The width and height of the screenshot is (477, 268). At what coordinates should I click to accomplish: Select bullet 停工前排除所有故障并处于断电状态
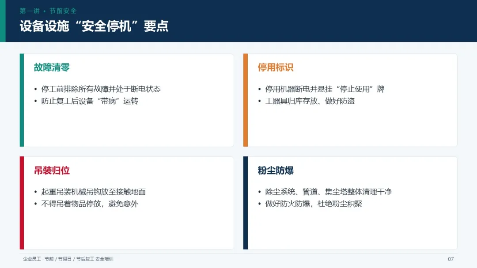(101, 89)
